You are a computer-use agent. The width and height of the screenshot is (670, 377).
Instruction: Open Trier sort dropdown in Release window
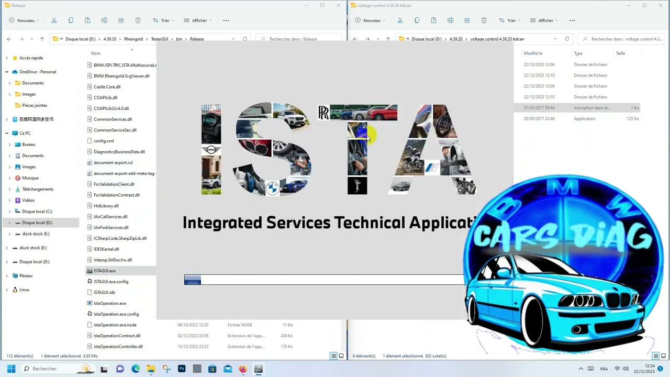(x=163, y=20)
